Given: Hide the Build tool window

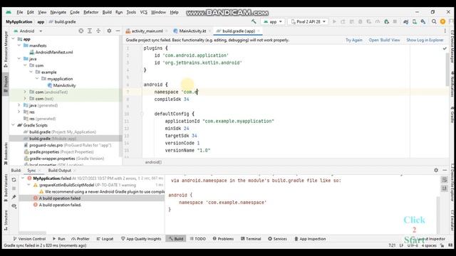Looking at the screenshot, I should [445, 171].
